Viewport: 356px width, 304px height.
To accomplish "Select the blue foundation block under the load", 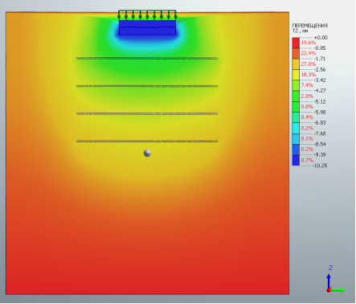I will (x=147, y=27).
